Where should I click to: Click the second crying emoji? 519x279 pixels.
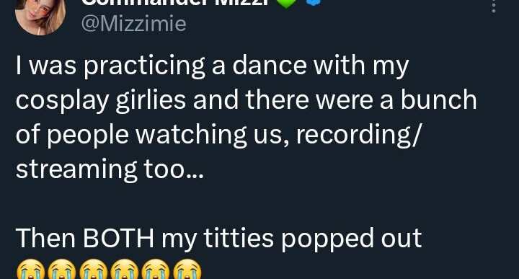click(x=62, y=270)
